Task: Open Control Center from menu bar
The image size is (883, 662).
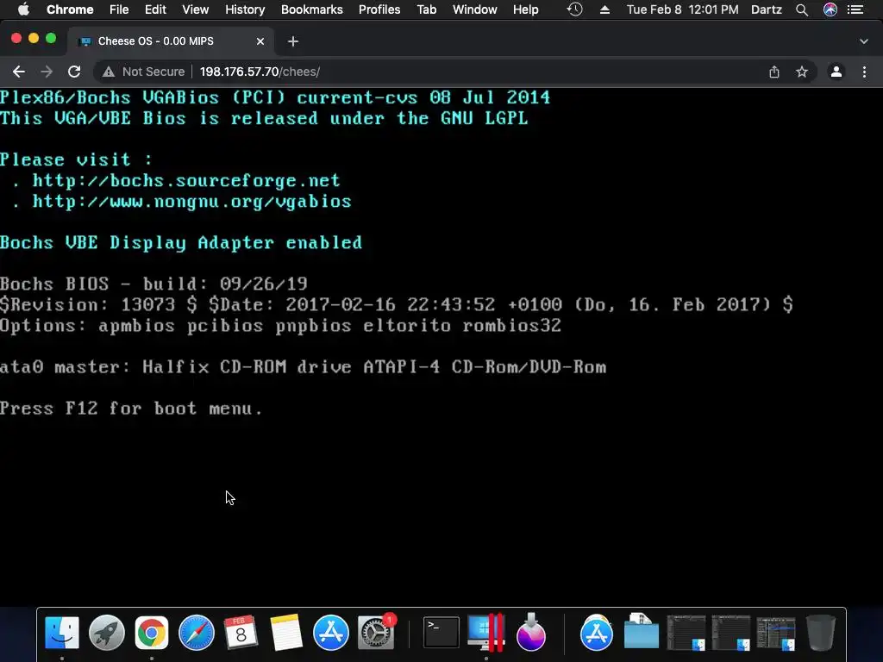Action: (x=855, y=9)
